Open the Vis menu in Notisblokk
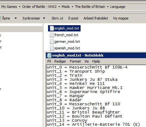 click(x=87, y=61)
